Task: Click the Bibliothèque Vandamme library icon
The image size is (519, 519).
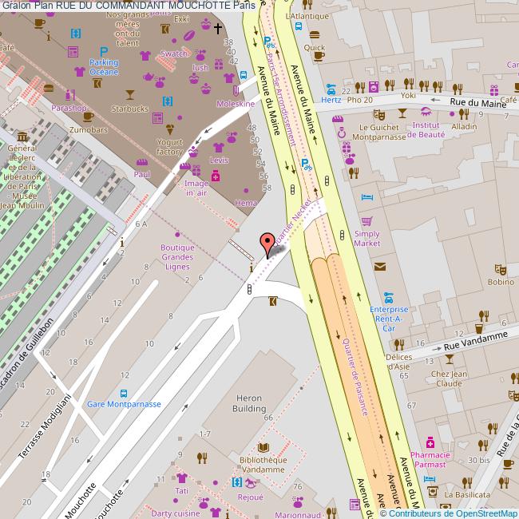Action: pos(263,450)
